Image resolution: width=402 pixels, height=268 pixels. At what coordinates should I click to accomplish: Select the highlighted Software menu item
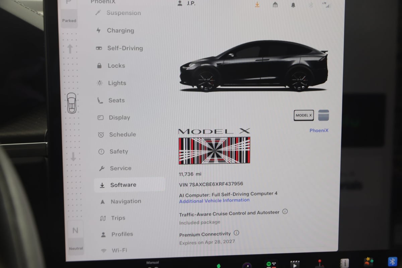pos(130,185)
